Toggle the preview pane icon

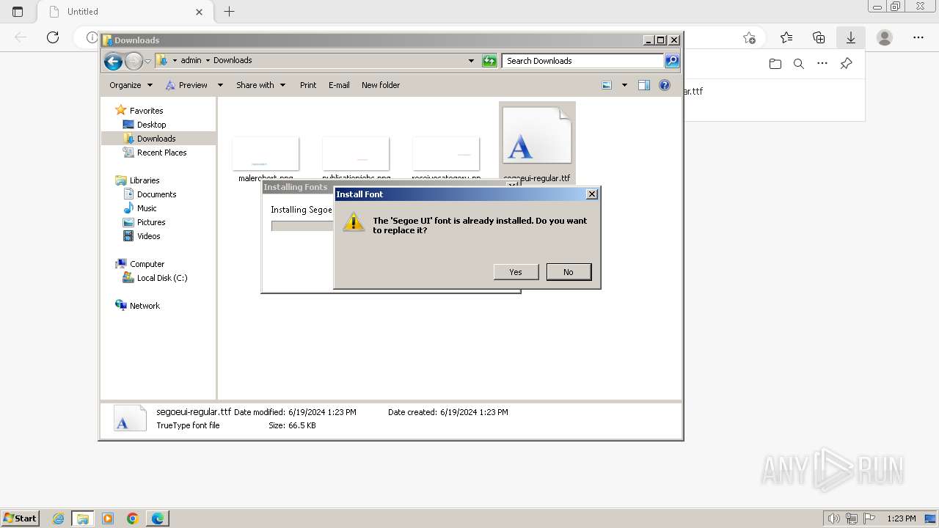click(644, 85)
